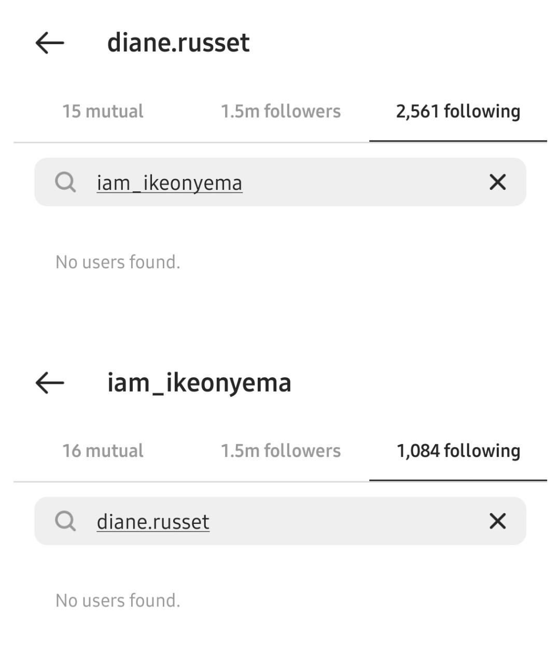
Task: Click active underline beneath 2,561 following
Action: (x=458, y=141)
